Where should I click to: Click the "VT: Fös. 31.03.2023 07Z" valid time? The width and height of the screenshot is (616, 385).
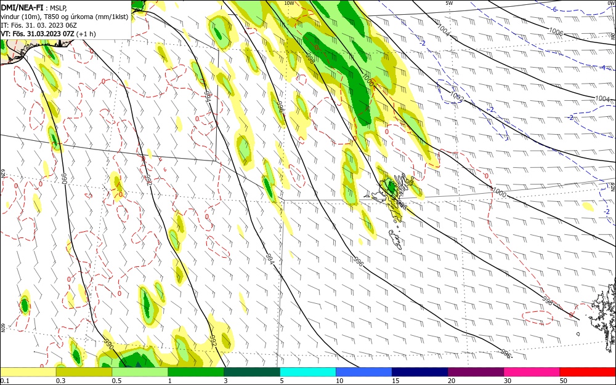click(x=38, y=34)
